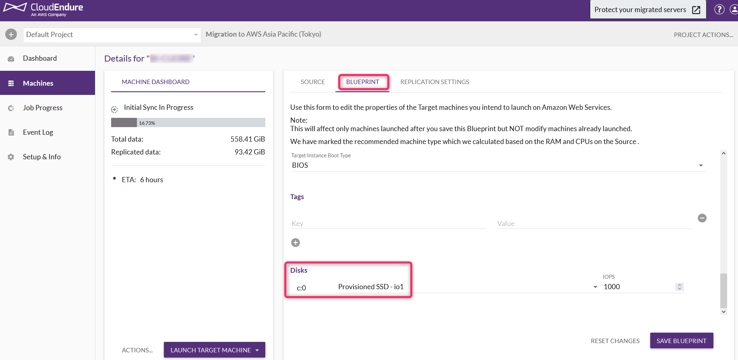Screen dimensions: 738x360
Task: Click the IOPS stepper arrows
Action: pyautogui.click(x=680, y=287)
